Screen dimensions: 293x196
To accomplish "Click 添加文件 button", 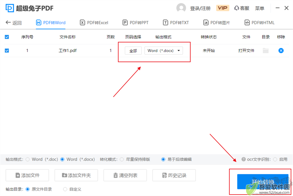I will [x=27, y=175].
